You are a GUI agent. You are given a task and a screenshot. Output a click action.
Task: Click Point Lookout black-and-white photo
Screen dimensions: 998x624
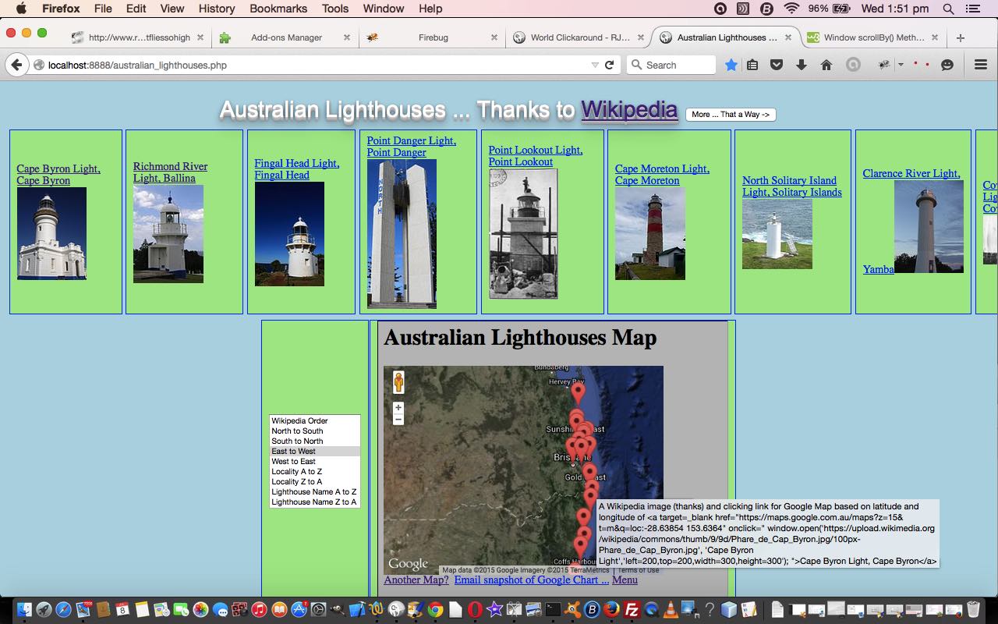[523, 233]
